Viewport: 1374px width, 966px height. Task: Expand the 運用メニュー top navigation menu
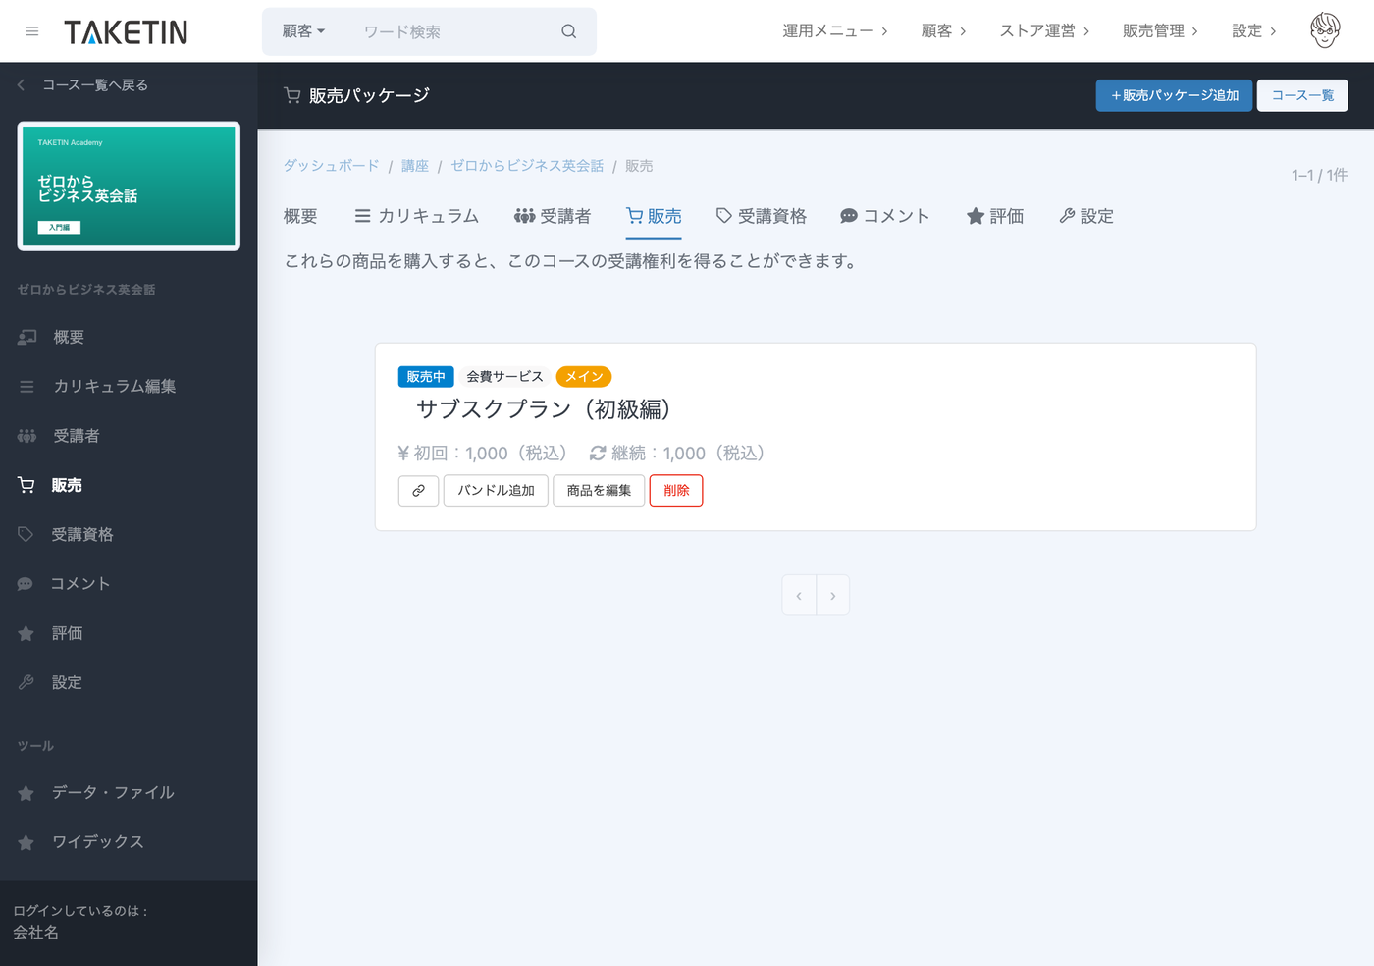coord(835,31)
